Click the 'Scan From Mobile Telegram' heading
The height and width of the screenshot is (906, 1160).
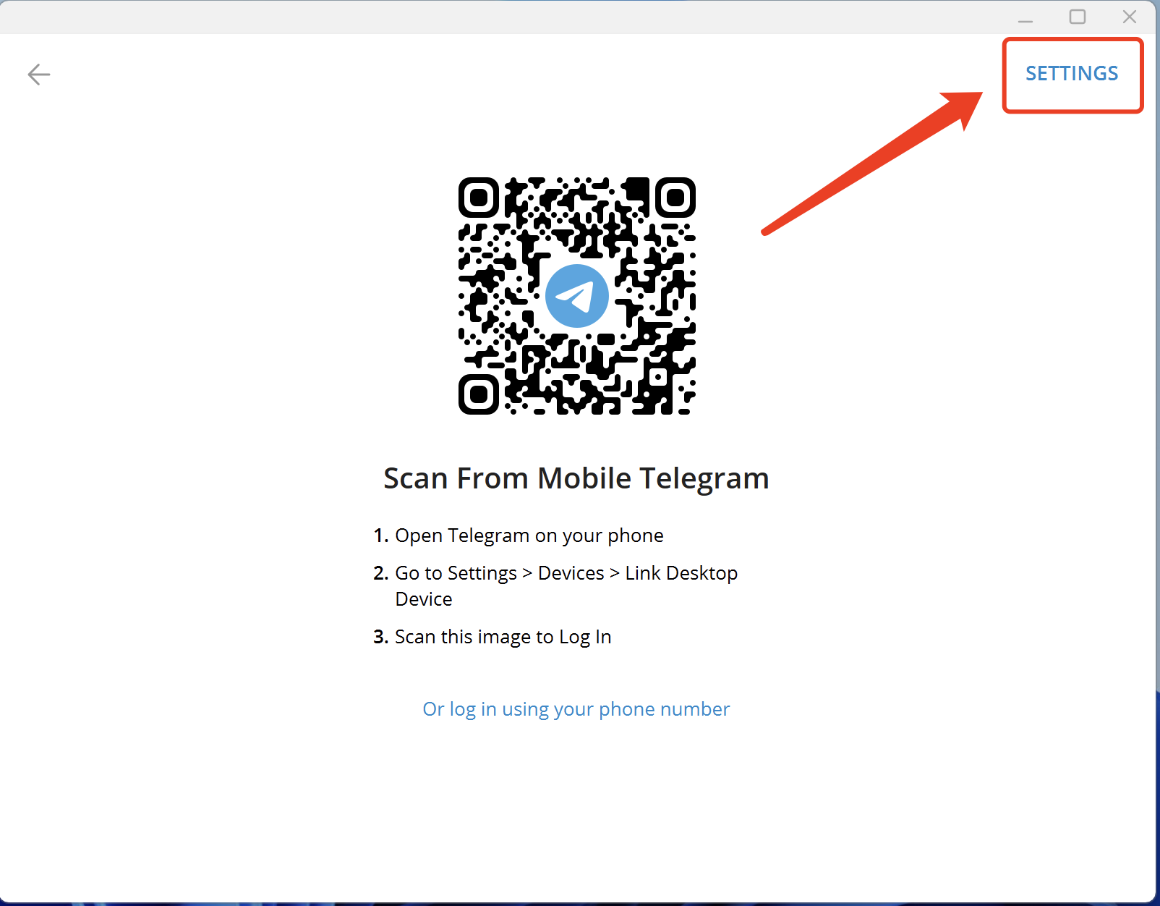point(576,478)
